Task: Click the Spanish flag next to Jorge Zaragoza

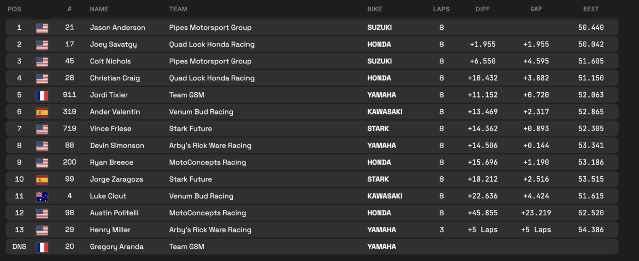Action: [x=42, y=180]
